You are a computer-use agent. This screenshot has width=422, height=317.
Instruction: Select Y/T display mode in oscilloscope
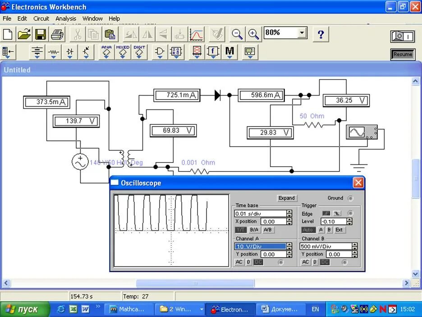tap(240, 230)
